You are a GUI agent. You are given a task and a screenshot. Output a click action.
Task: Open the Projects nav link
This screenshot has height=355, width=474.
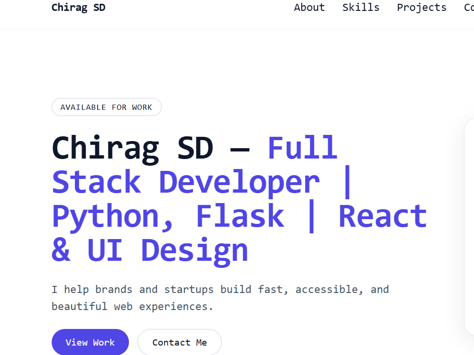(421, 7)
